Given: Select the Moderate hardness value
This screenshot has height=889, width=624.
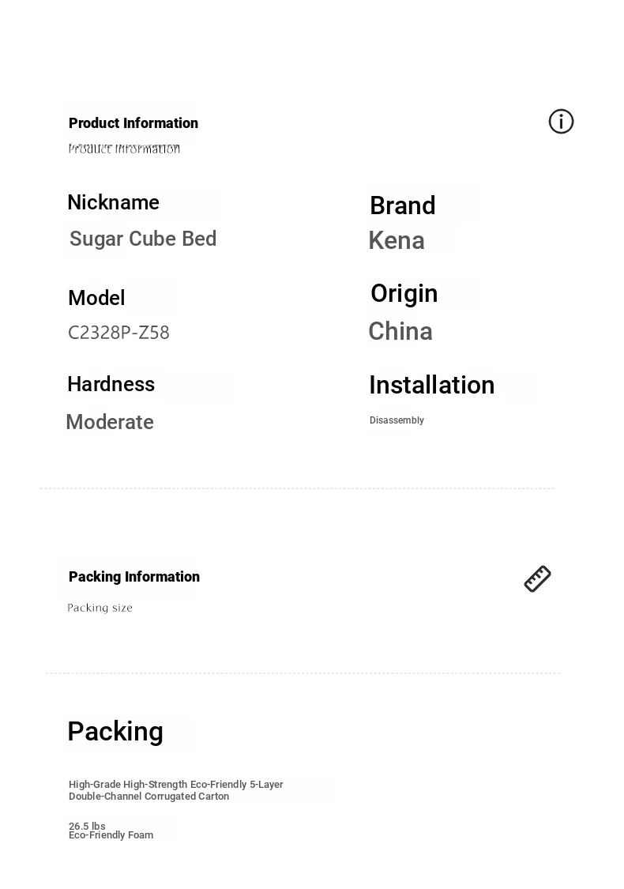Looking at the screenshot, I should click(x=110, y=422).
